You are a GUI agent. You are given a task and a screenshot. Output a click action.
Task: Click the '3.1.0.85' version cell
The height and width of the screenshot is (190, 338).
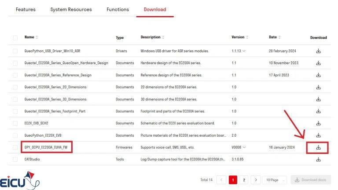(x=237, y=159)
